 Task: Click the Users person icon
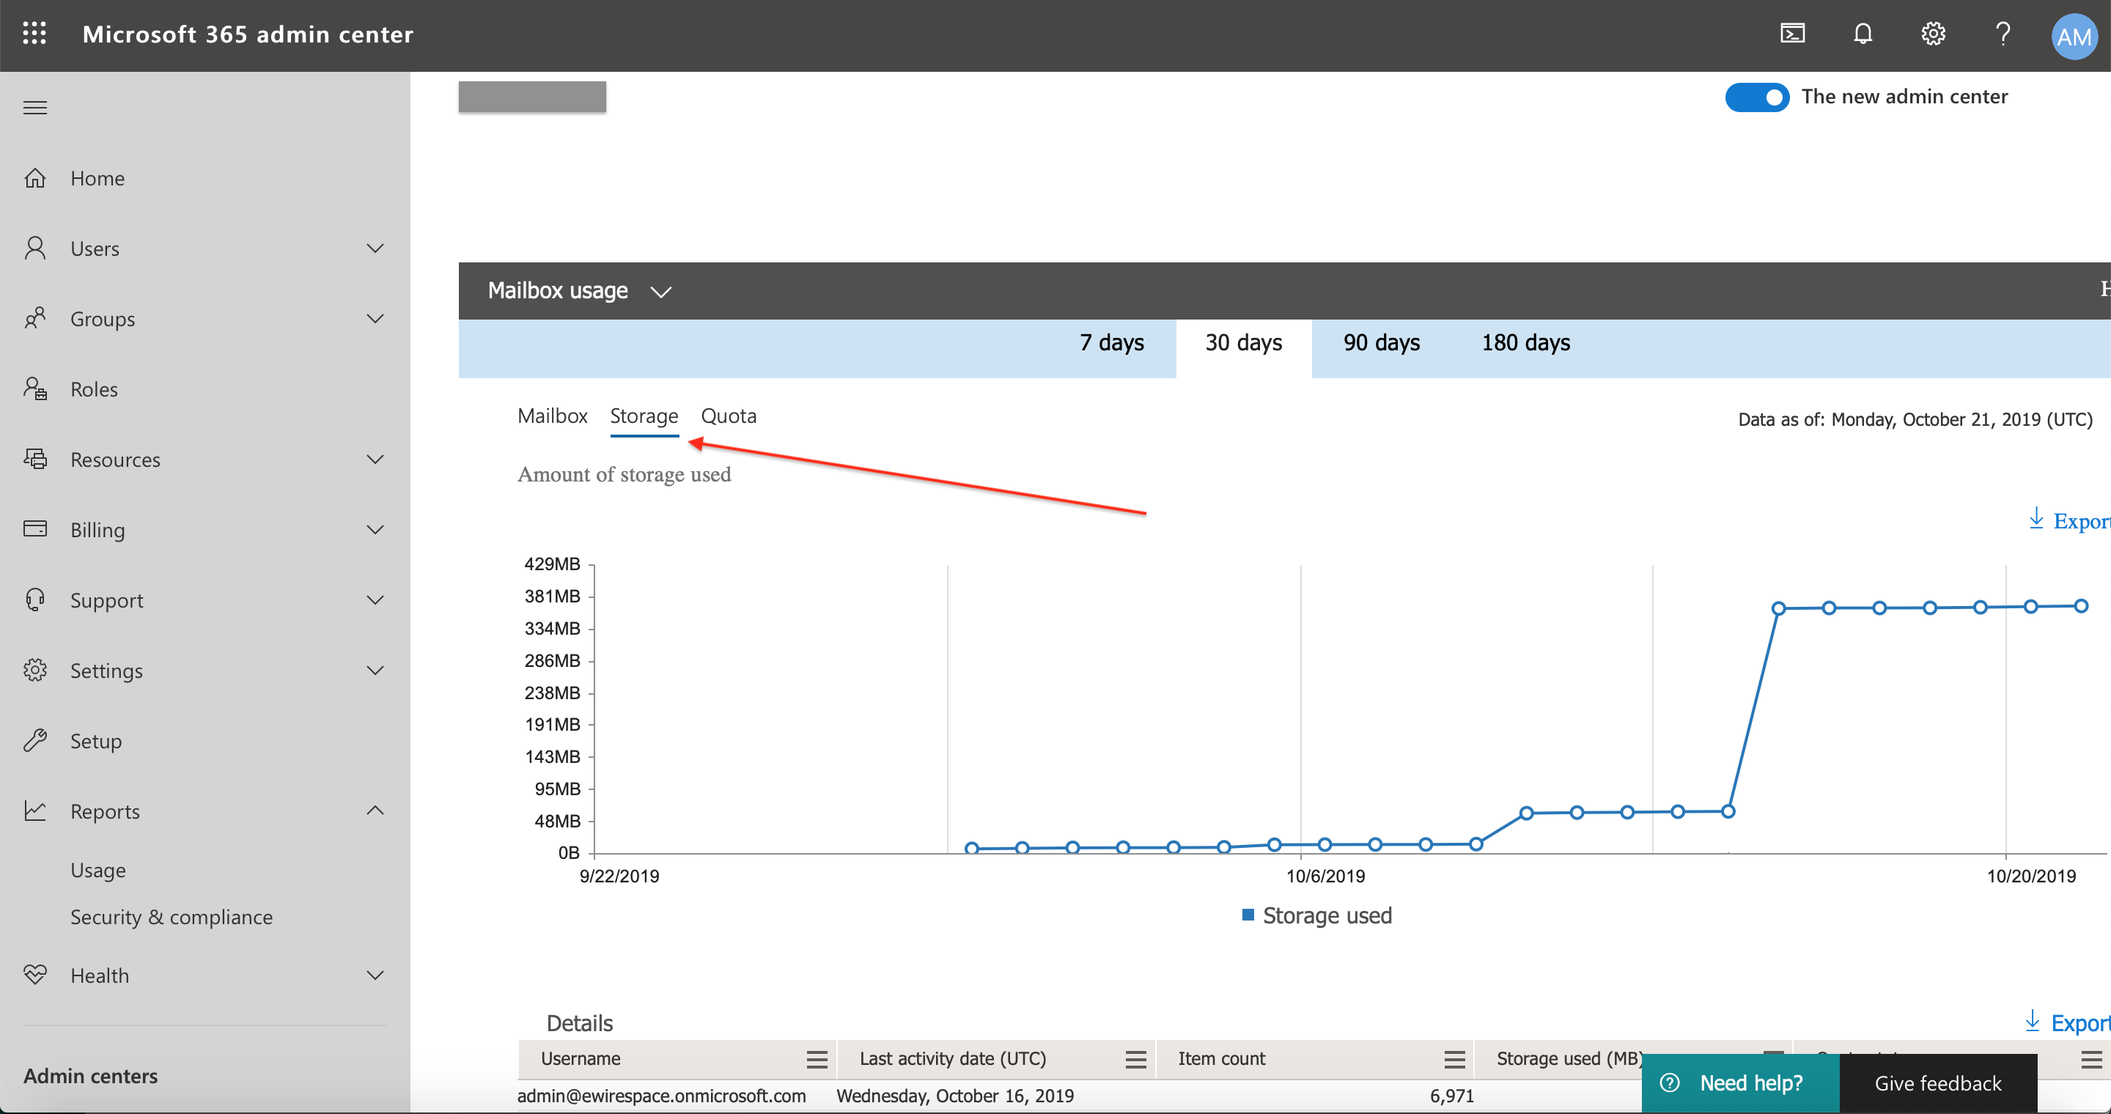tap(35, 248)
